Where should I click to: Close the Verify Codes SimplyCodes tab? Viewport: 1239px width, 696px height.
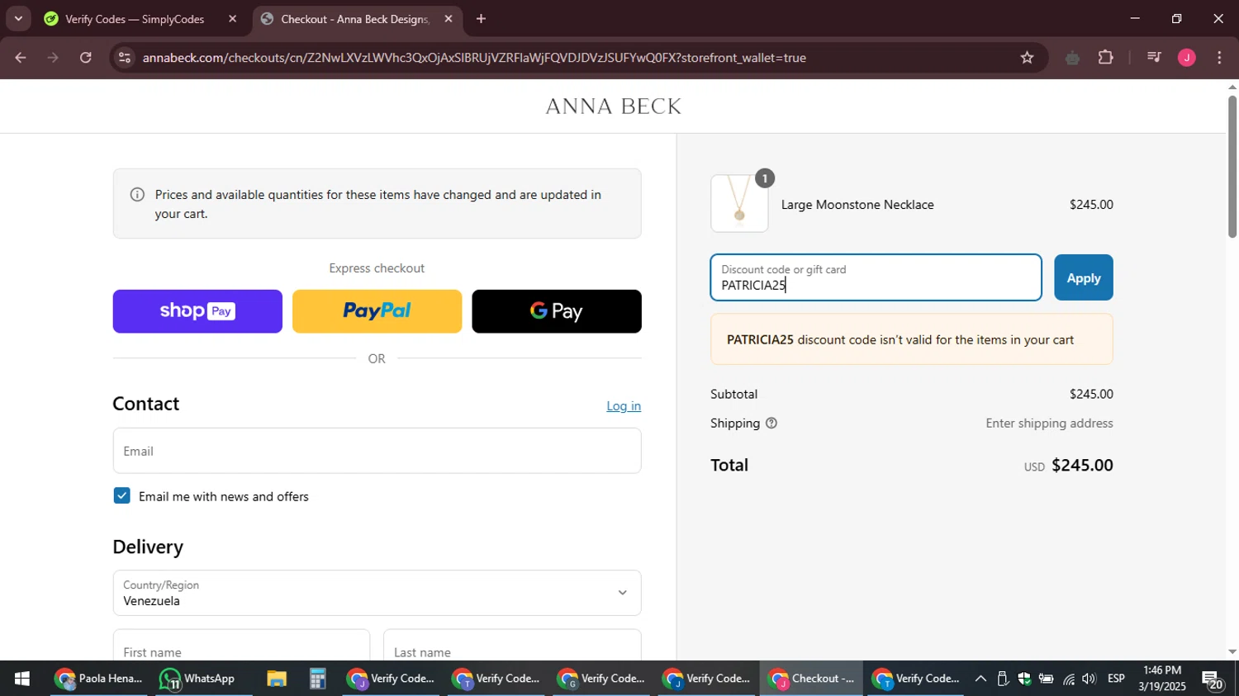click(232, 19)
